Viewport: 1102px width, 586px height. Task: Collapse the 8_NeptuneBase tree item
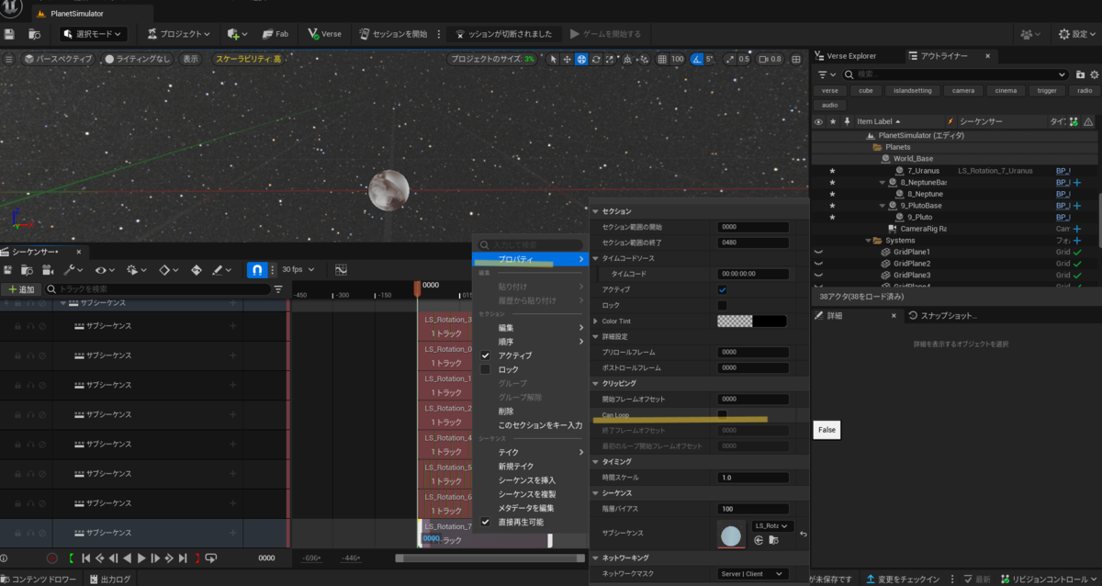pyautogui.click(x=882, y=182)
